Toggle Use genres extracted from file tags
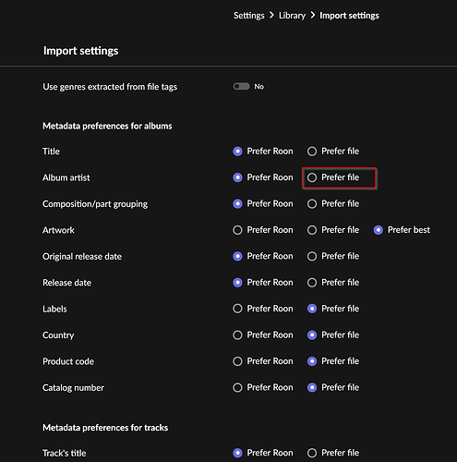Image resolution: width=457 pixels, height=462 pixels. point(241,87)
